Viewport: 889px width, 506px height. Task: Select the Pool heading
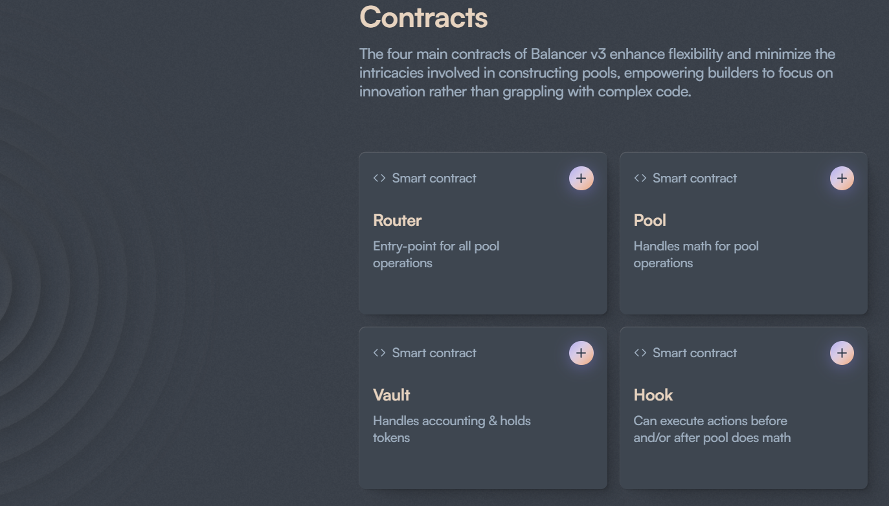click(649, 220)
